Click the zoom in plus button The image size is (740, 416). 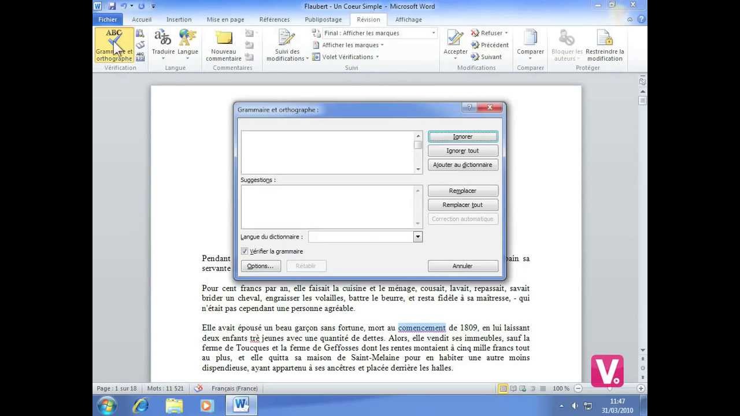[641, 388]
